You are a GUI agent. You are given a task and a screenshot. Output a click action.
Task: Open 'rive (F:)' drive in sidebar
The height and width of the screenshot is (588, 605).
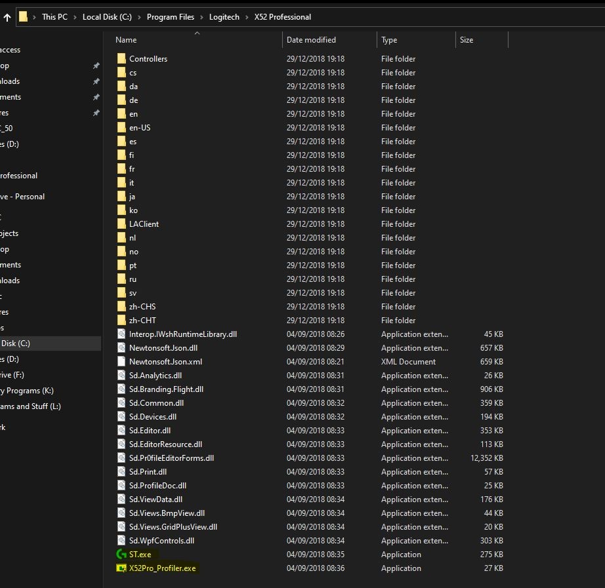[12, 375]
